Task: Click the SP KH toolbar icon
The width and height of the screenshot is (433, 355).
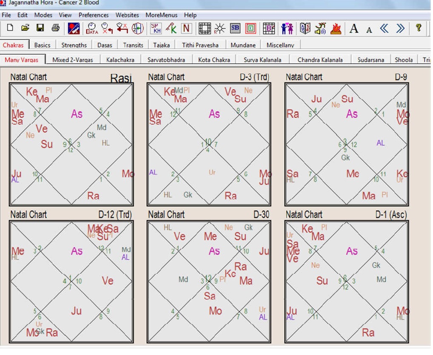Action: click(156, 28)
